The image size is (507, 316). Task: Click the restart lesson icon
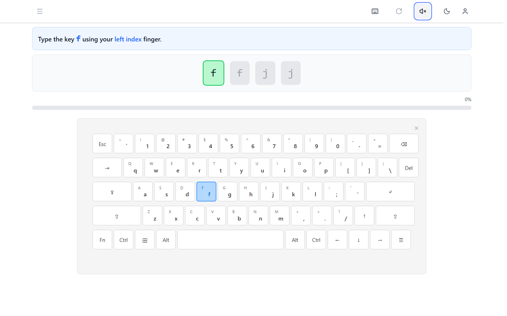point(399,11)
